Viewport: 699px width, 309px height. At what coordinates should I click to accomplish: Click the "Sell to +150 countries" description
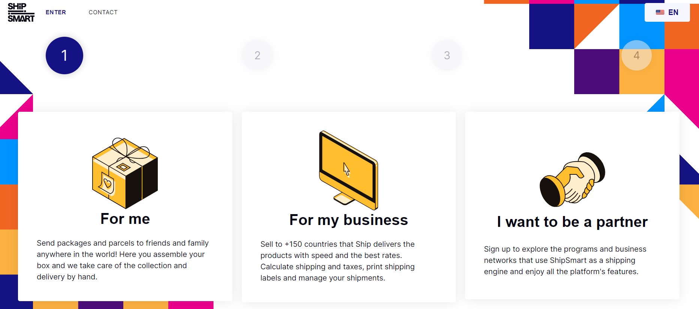(x=338, y=261)
